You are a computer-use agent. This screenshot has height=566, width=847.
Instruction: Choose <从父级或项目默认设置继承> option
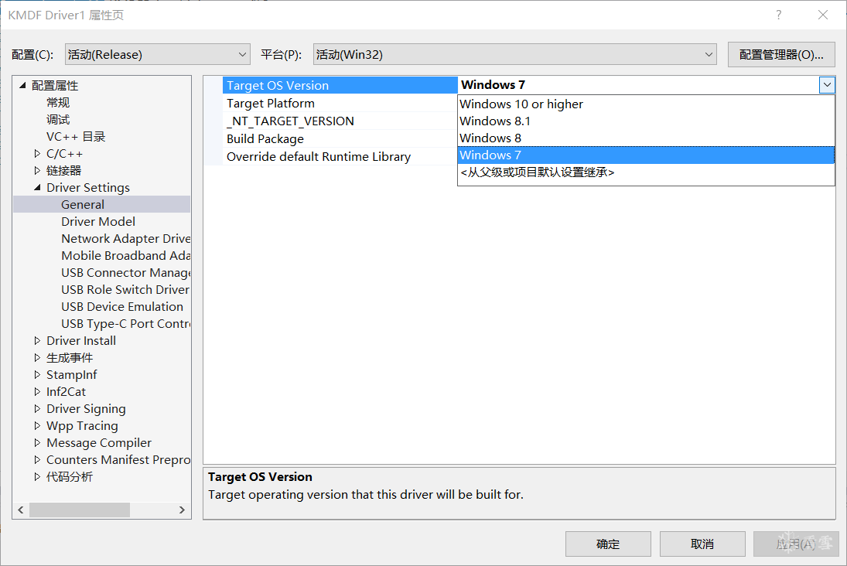pos(646,172)
